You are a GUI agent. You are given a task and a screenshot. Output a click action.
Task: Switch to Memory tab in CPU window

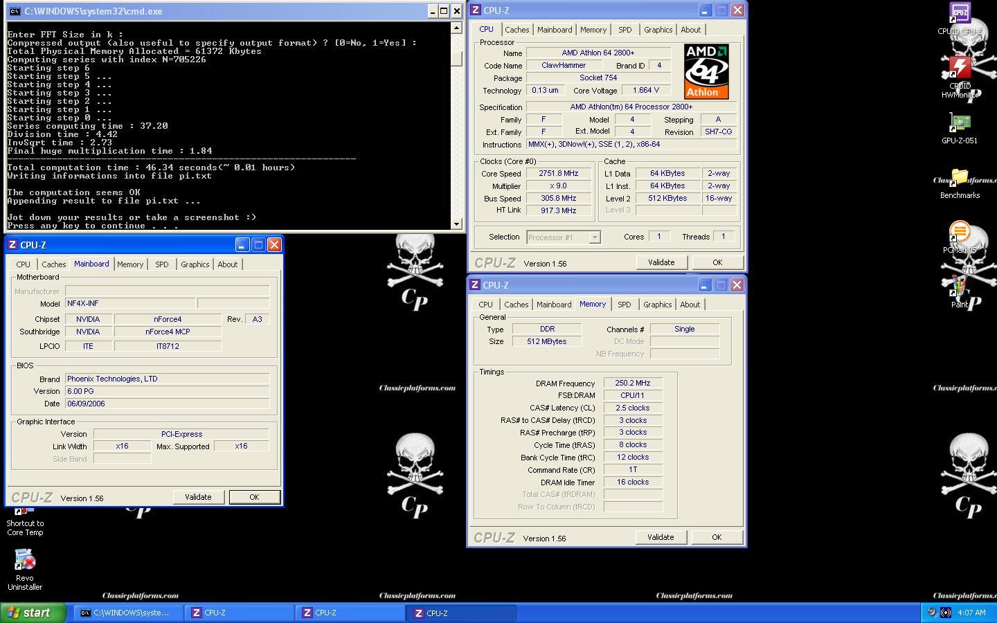(x=593, y=30)
